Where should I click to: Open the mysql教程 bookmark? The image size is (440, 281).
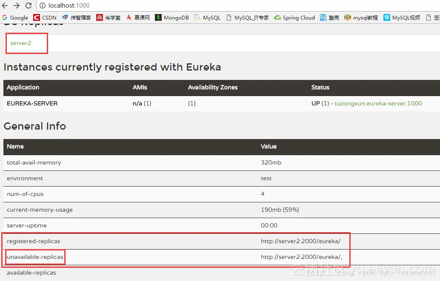tap(361, 18)
